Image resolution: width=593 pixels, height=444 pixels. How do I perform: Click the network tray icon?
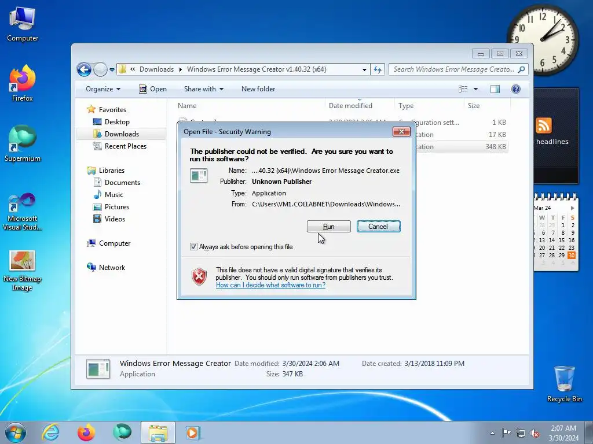point(521,433)
